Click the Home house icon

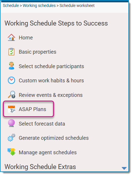coord(11,37)
